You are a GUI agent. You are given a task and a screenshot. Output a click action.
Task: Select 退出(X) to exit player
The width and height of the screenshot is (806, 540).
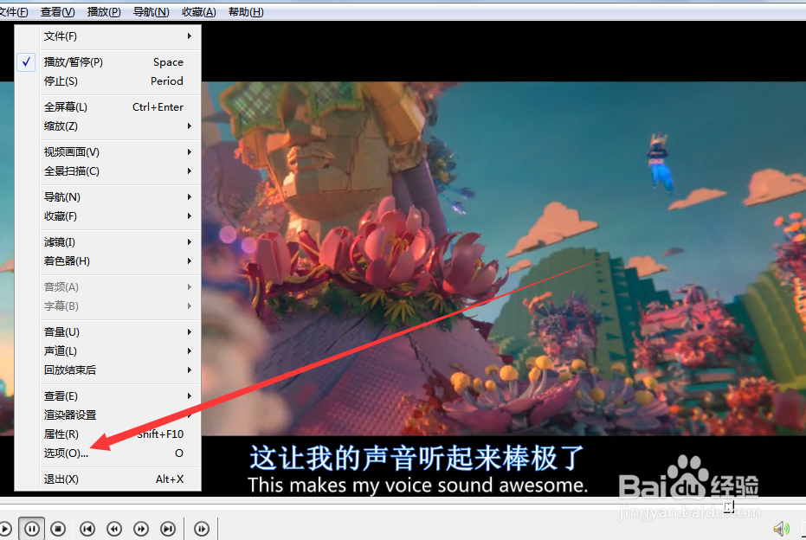[x=108, y=479]
